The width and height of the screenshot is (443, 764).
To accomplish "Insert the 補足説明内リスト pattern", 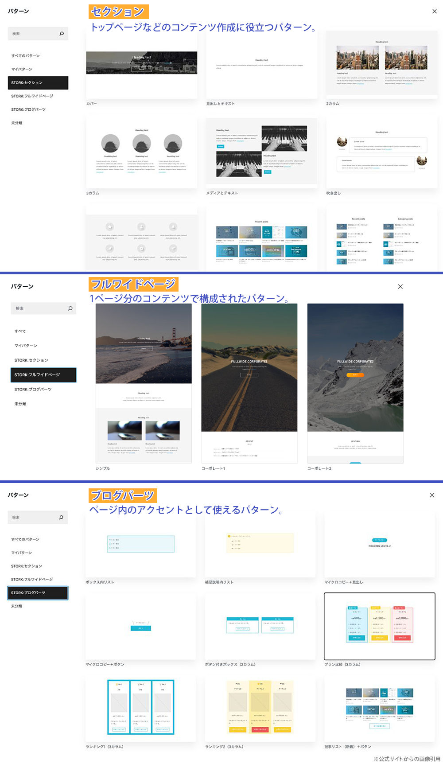I will 260,544.
